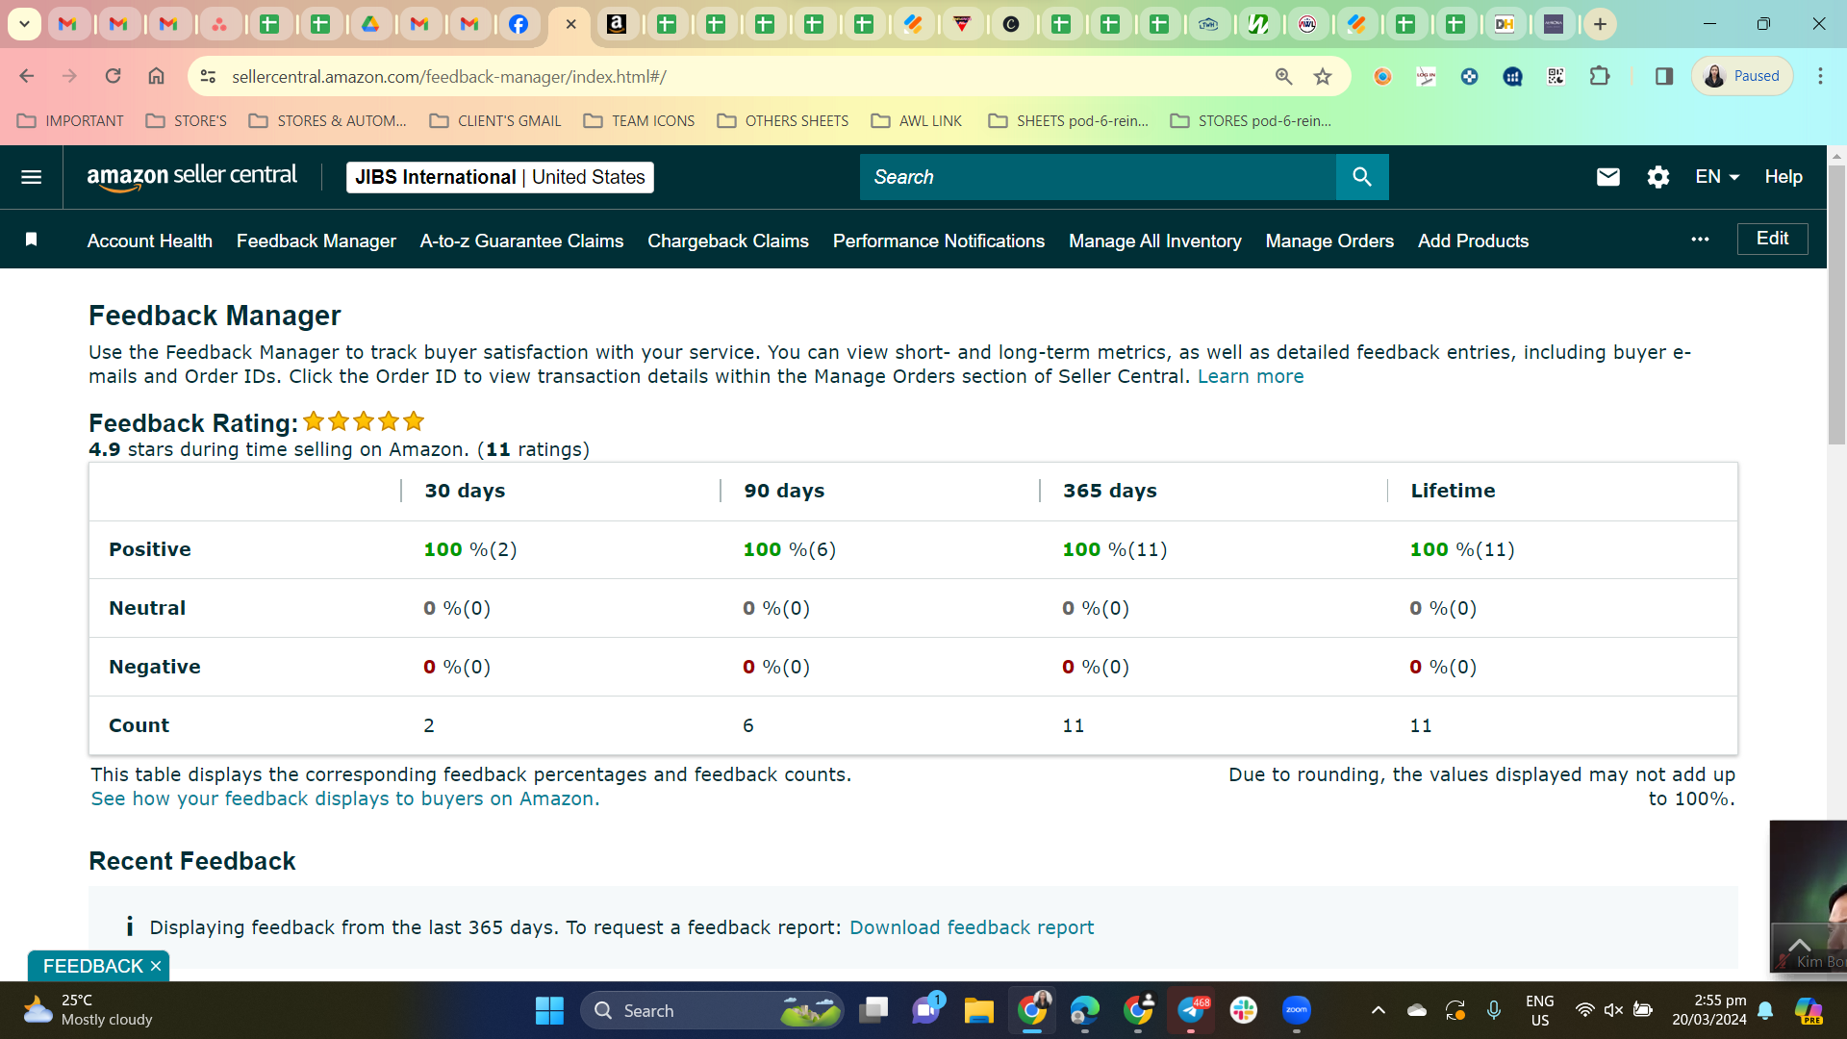
Task: Open Telegram from the taskbar
Action: pos(1191,1010)
